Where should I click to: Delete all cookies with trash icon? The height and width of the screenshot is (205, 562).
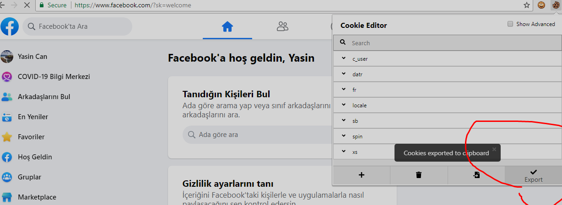(419, 175)
